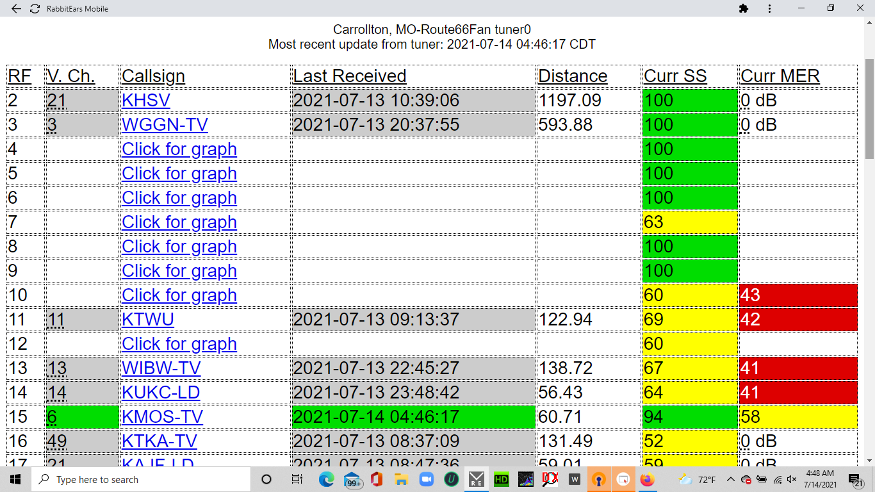Image resolution: width=875 pixels, height=492 pixels.
Task: Click 'Click for graph' for RF 12
Action: [x=179, y=344]
